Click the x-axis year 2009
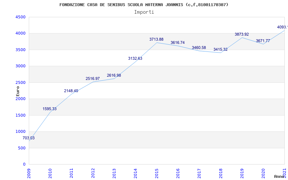 (x=29, y=174)
